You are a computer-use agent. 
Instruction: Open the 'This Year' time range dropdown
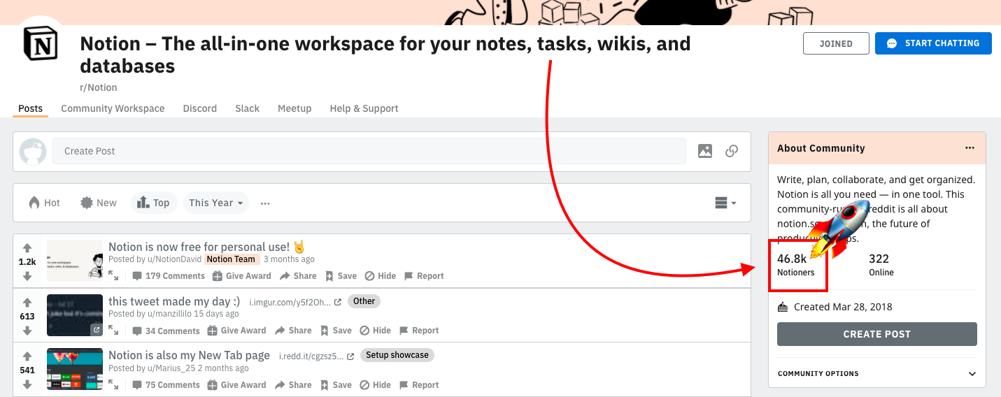pos(216,203)
